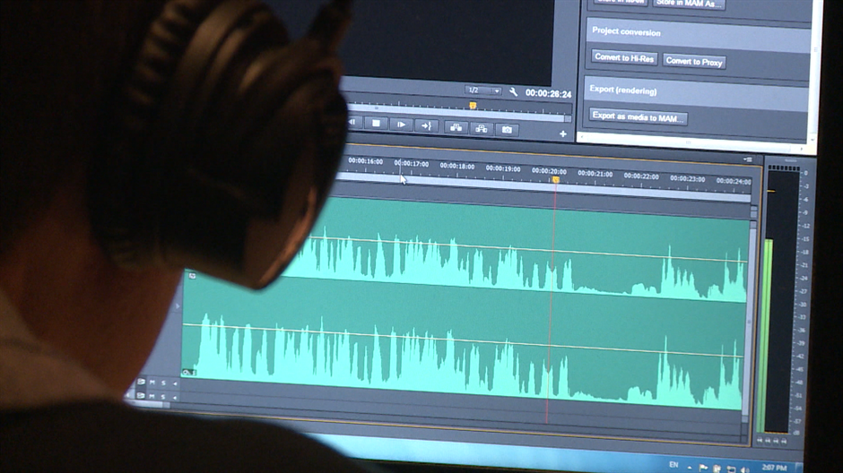Click the camera Export Frame icon
The width and height of the screenshot is (843, 473).
click(x=507, y=130)
